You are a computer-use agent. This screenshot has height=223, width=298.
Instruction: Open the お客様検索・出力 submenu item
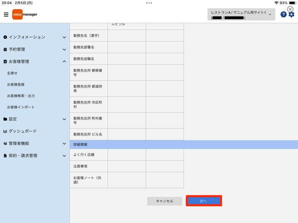(x=21, y=96)
